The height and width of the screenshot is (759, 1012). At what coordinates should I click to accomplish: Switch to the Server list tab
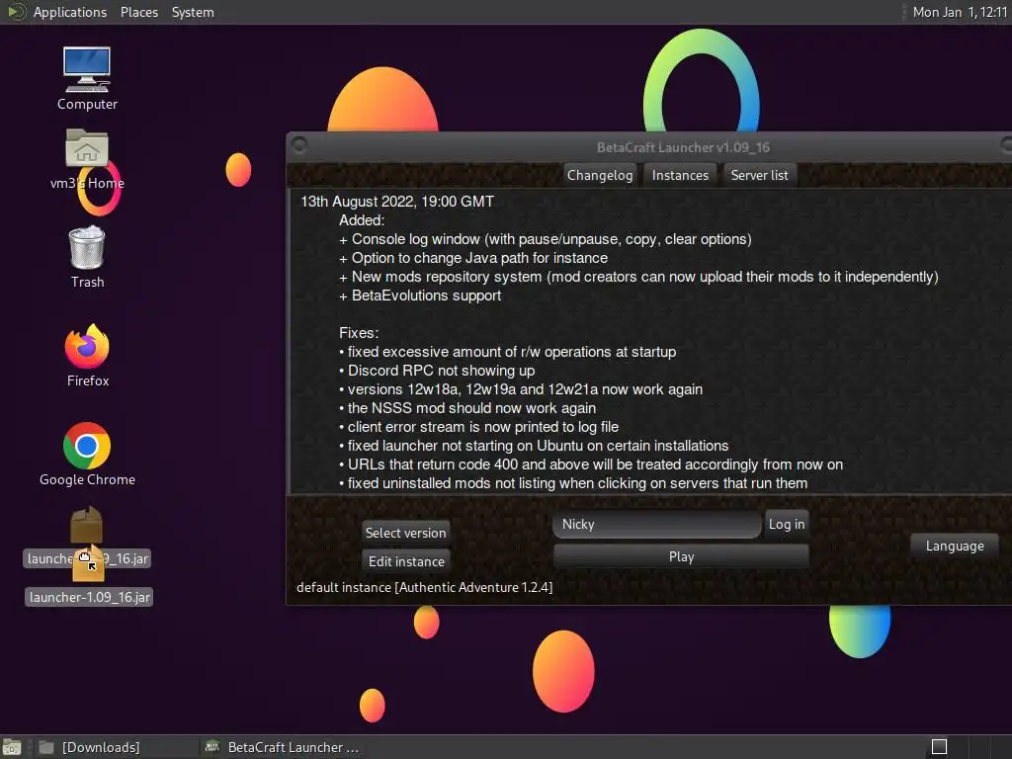point(759,175)
